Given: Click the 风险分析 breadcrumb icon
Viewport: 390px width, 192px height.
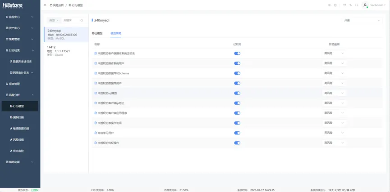Looking at the screenshot, I should [51, 5].
